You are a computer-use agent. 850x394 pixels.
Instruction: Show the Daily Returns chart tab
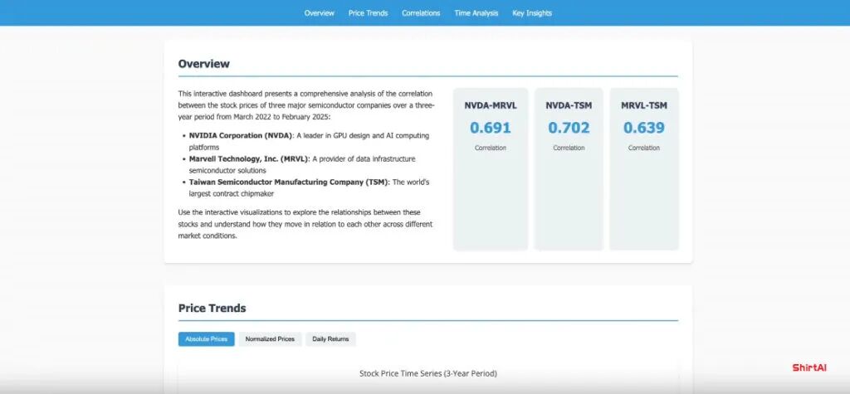[330, 339]
